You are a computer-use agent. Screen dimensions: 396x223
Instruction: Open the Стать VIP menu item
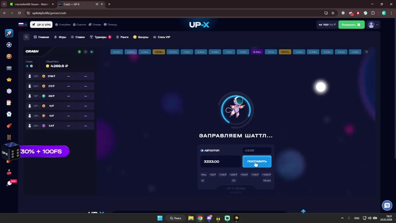pos(162,37)
